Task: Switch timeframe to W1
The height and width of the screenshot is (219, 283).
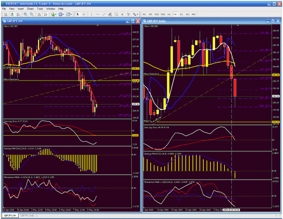Action: (187, 14)
